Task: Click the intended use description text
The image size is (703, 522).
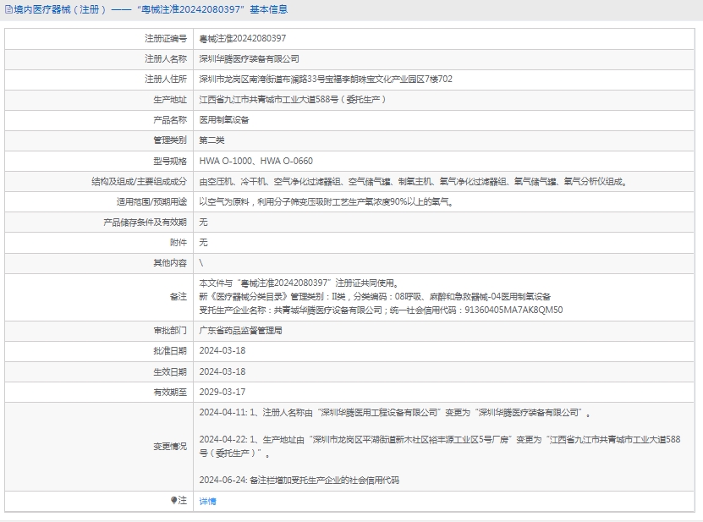Action: (x=327, y=201)
